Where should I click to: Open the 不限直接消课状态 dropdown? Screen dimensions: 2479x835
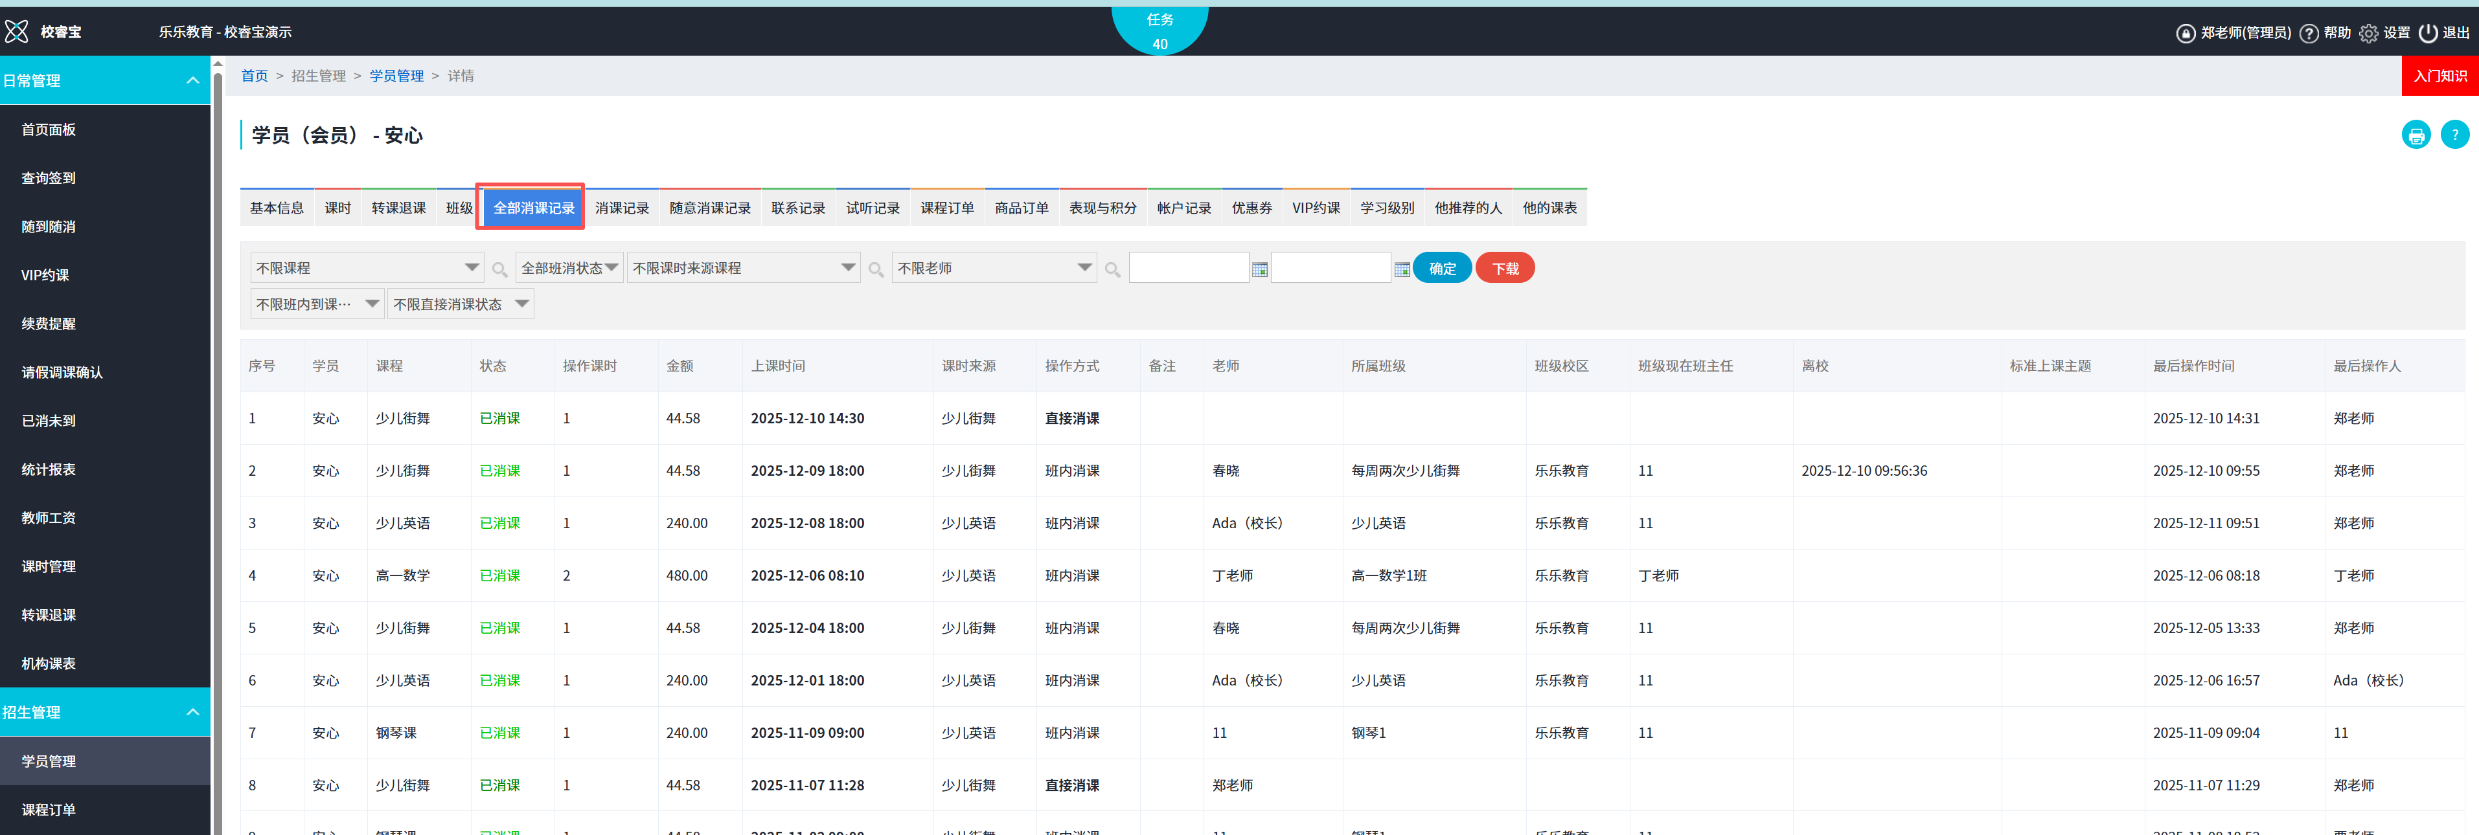coord(460,303)
